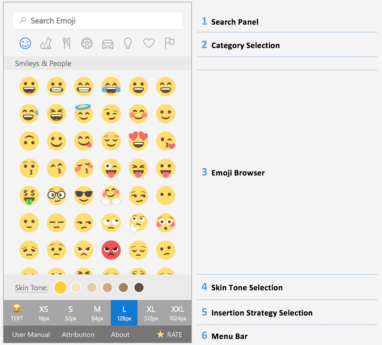Click the Smileys & People section header

tap(97, 63)
